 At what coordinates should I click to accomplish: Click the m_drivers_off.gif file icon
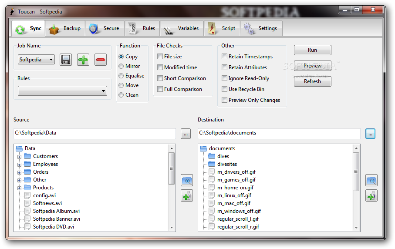pyautogui.click(x=212, y=172)
